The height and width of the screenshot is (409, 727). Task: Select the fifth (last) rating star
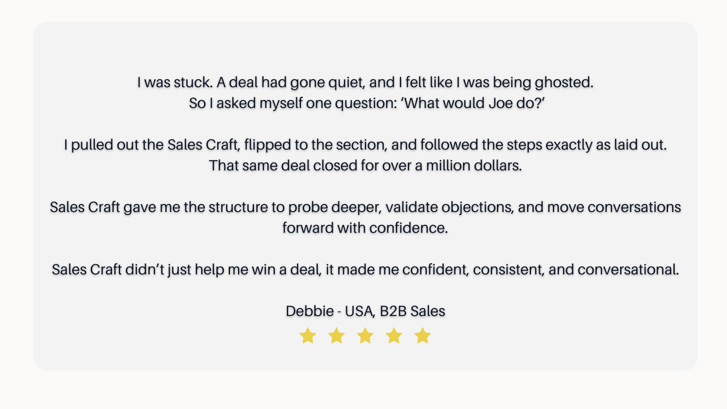[423, 336]
